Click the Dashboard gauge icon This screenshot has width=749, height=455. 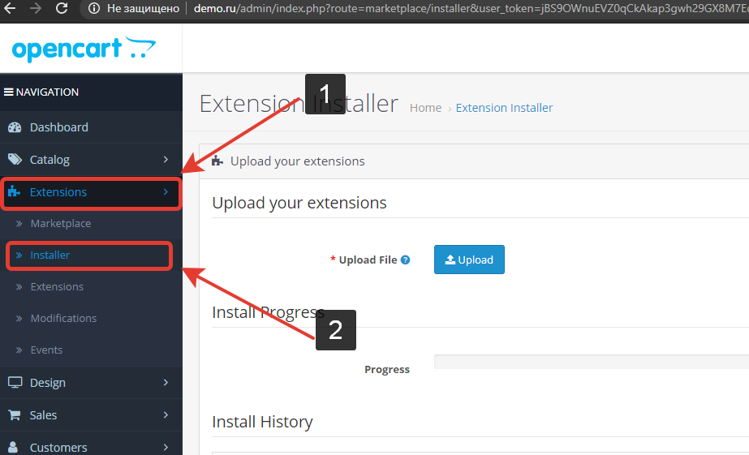[x=15, y=127]
